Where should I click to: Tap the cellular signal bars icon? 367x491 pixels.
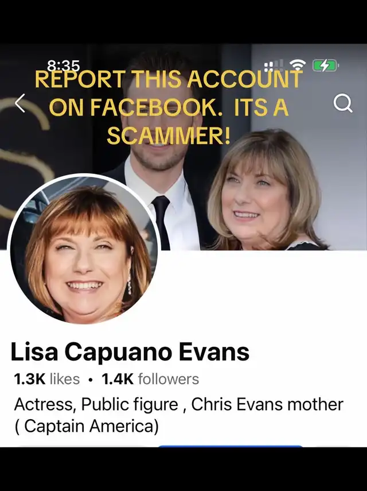(x=274, y=65)
